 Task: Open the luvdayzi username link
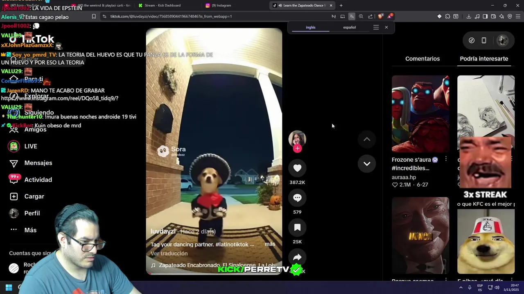(x=163, y=231)
